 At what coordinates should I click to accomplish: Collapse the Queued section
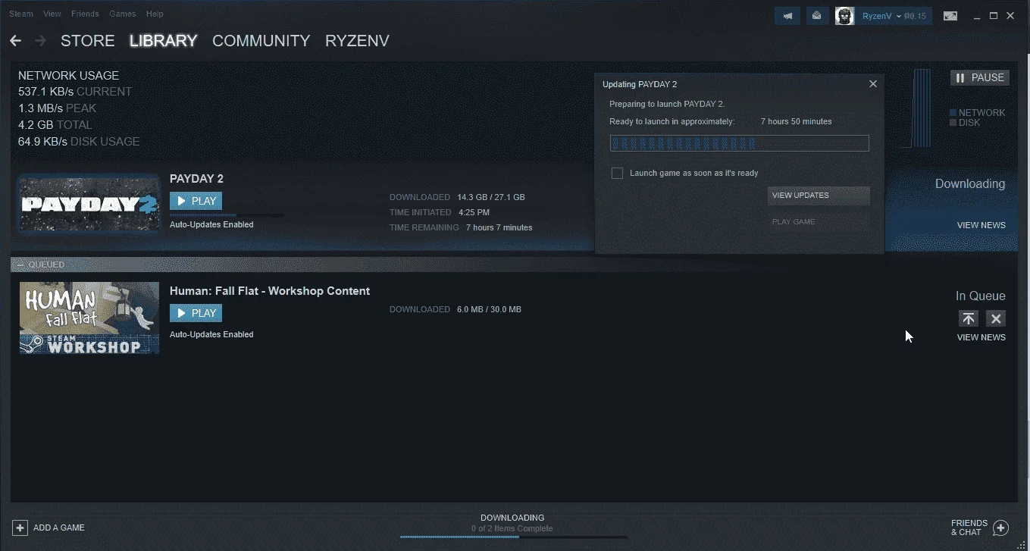pos(20,265)
